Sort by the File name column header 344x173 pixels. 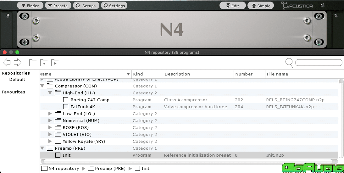click(304, 74)
